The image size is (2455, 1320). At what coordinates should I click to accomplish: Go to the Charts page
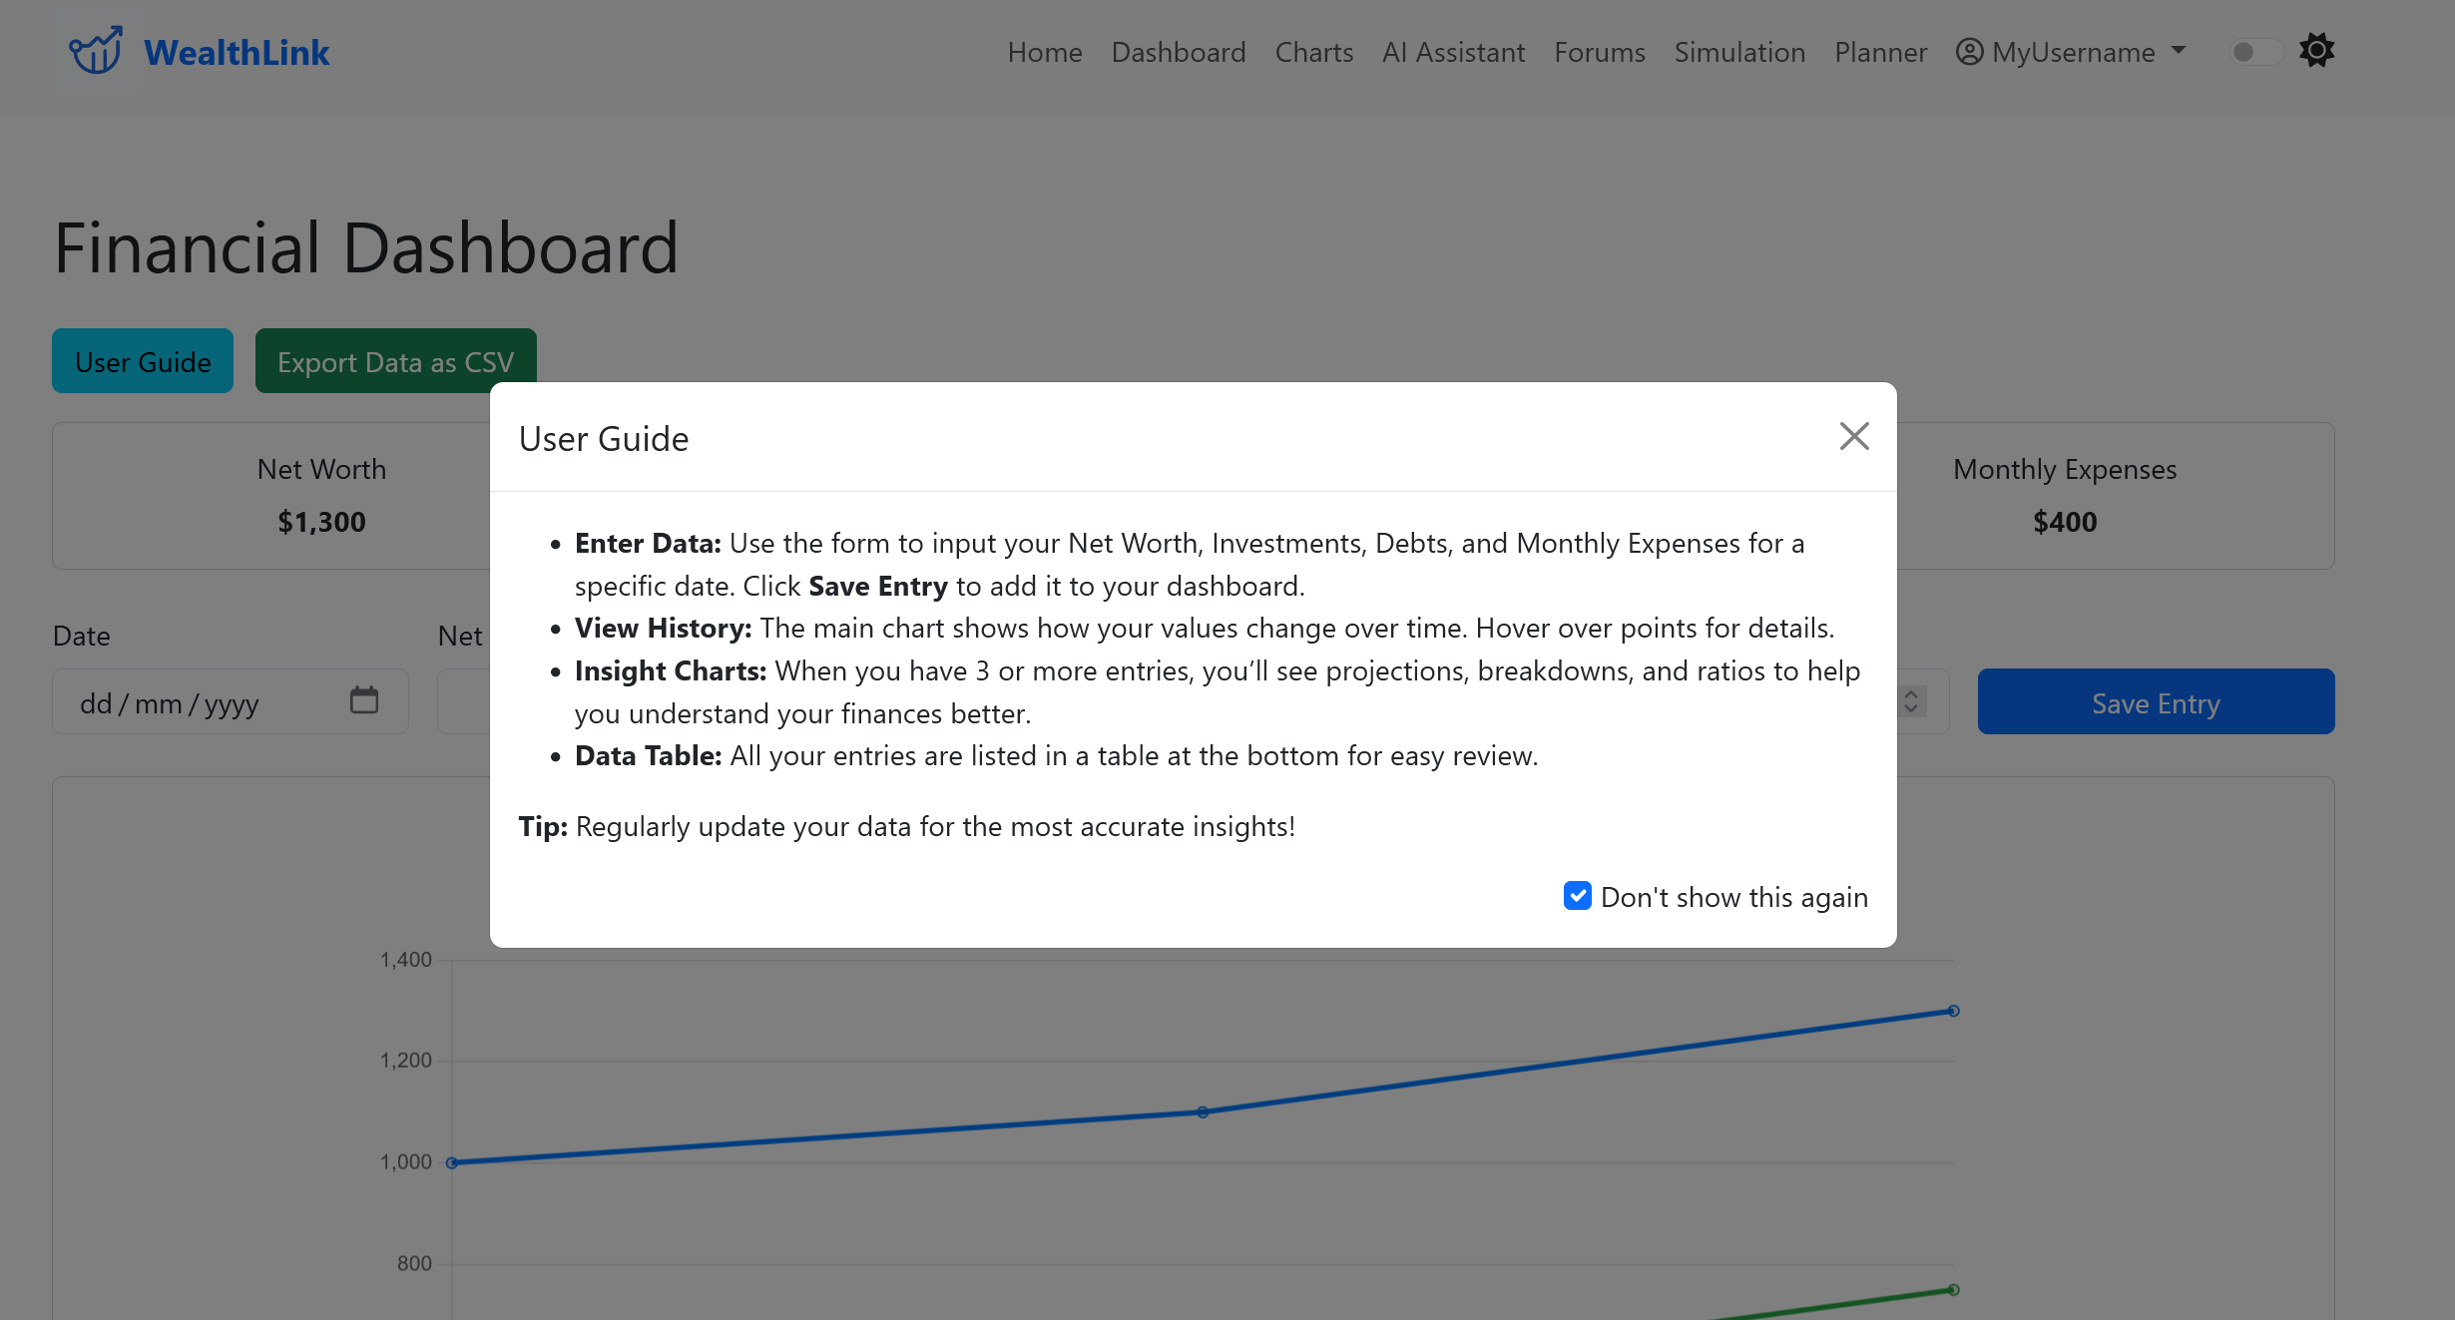point(1313,52)
